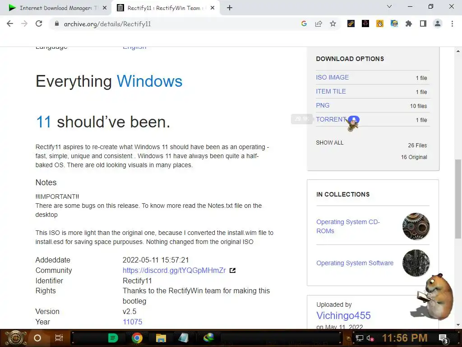This screenshot has height=347, width=462.
Task: Open Cortana circle on taskbar
Action: point(37,338)
